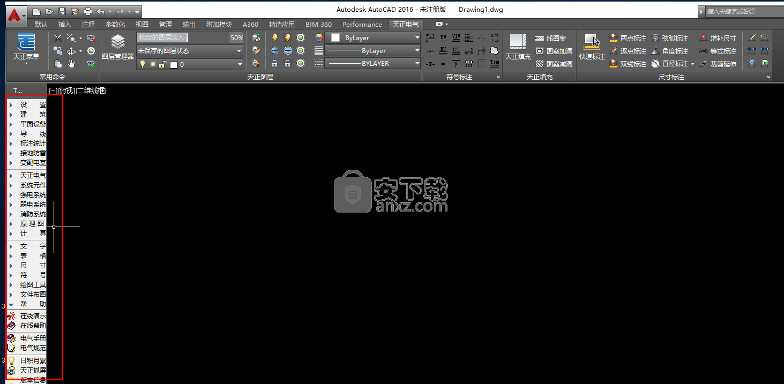The image size is (784, 384).
Task: Click the 弦弧标注 button
Action: (670, 38)
